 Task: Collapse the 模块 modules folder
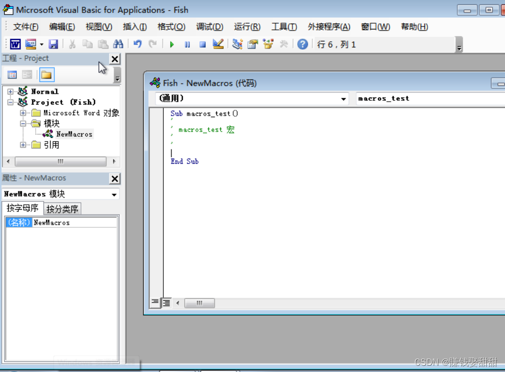(23, 124)
